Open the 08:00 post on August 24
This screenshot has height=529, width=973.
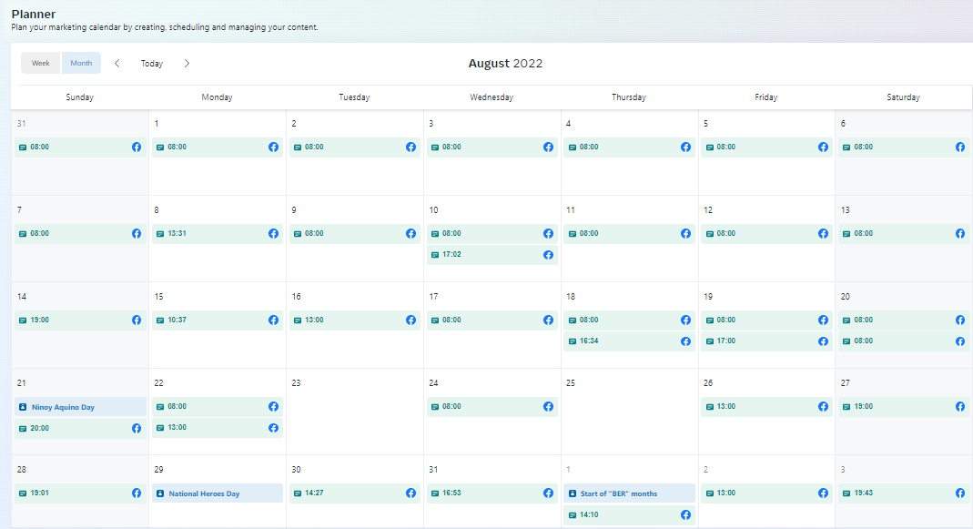point(492,407)
